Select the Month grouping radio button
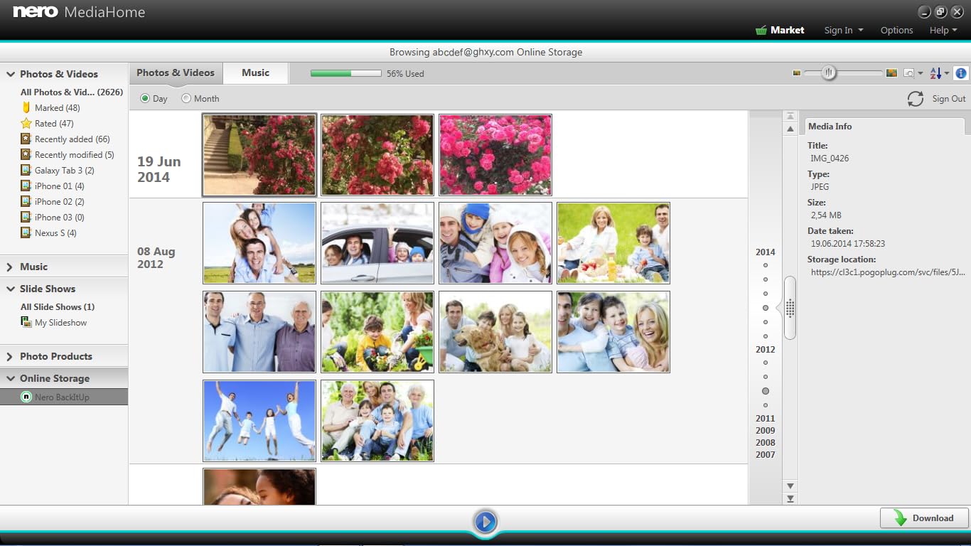 tap(186, 99)
